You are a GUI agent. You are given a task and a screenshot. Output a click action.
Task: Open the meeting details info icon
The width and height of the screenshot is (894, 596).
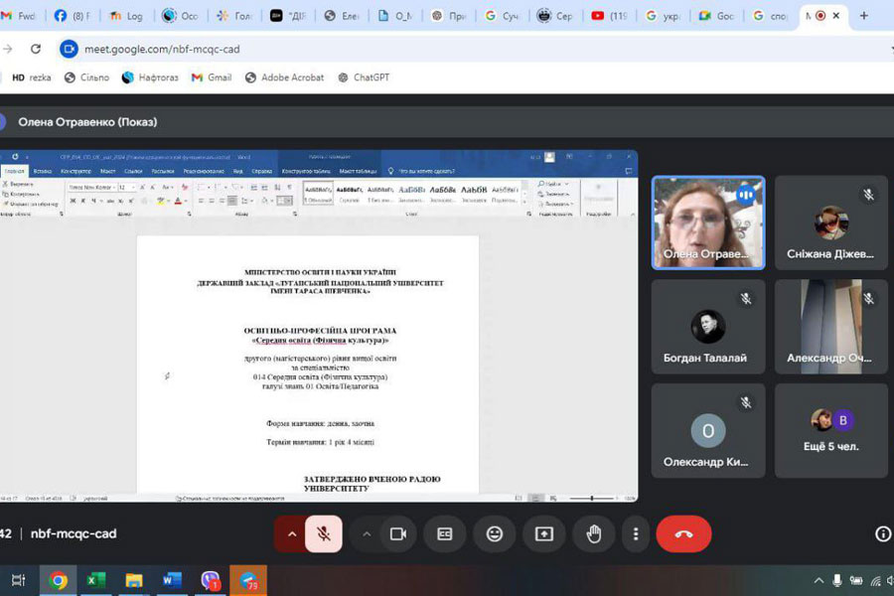coord(882,533)
